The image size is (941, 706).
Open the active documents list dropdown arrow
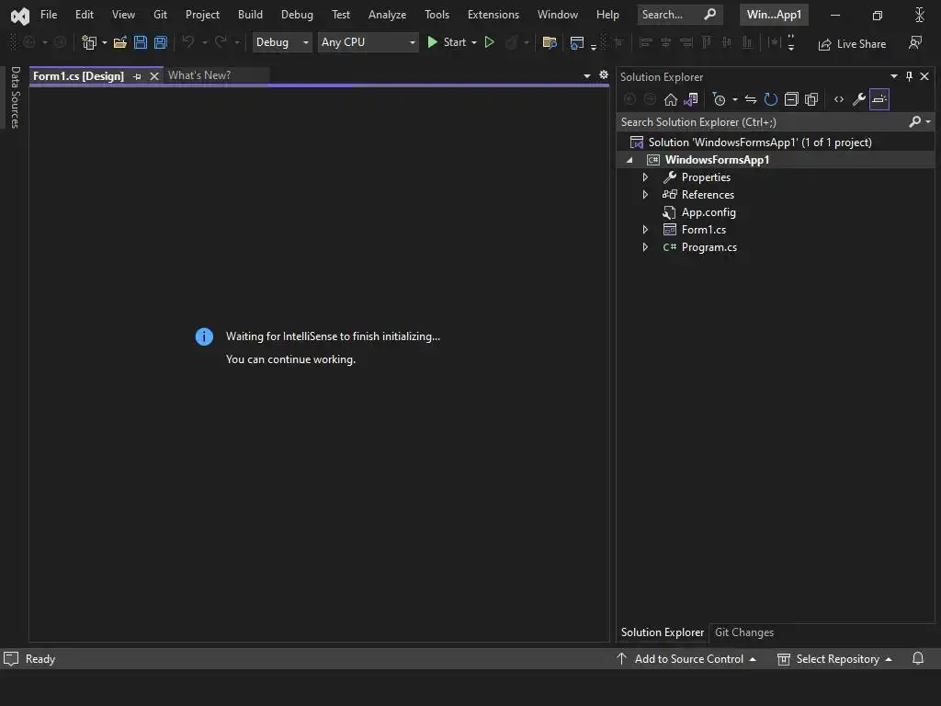pos(587,76)
